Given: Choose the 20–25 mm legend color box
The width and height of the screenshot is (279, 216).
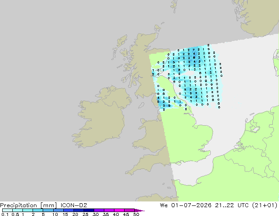Looking at the screenshot, I should (x=78, y=210).
